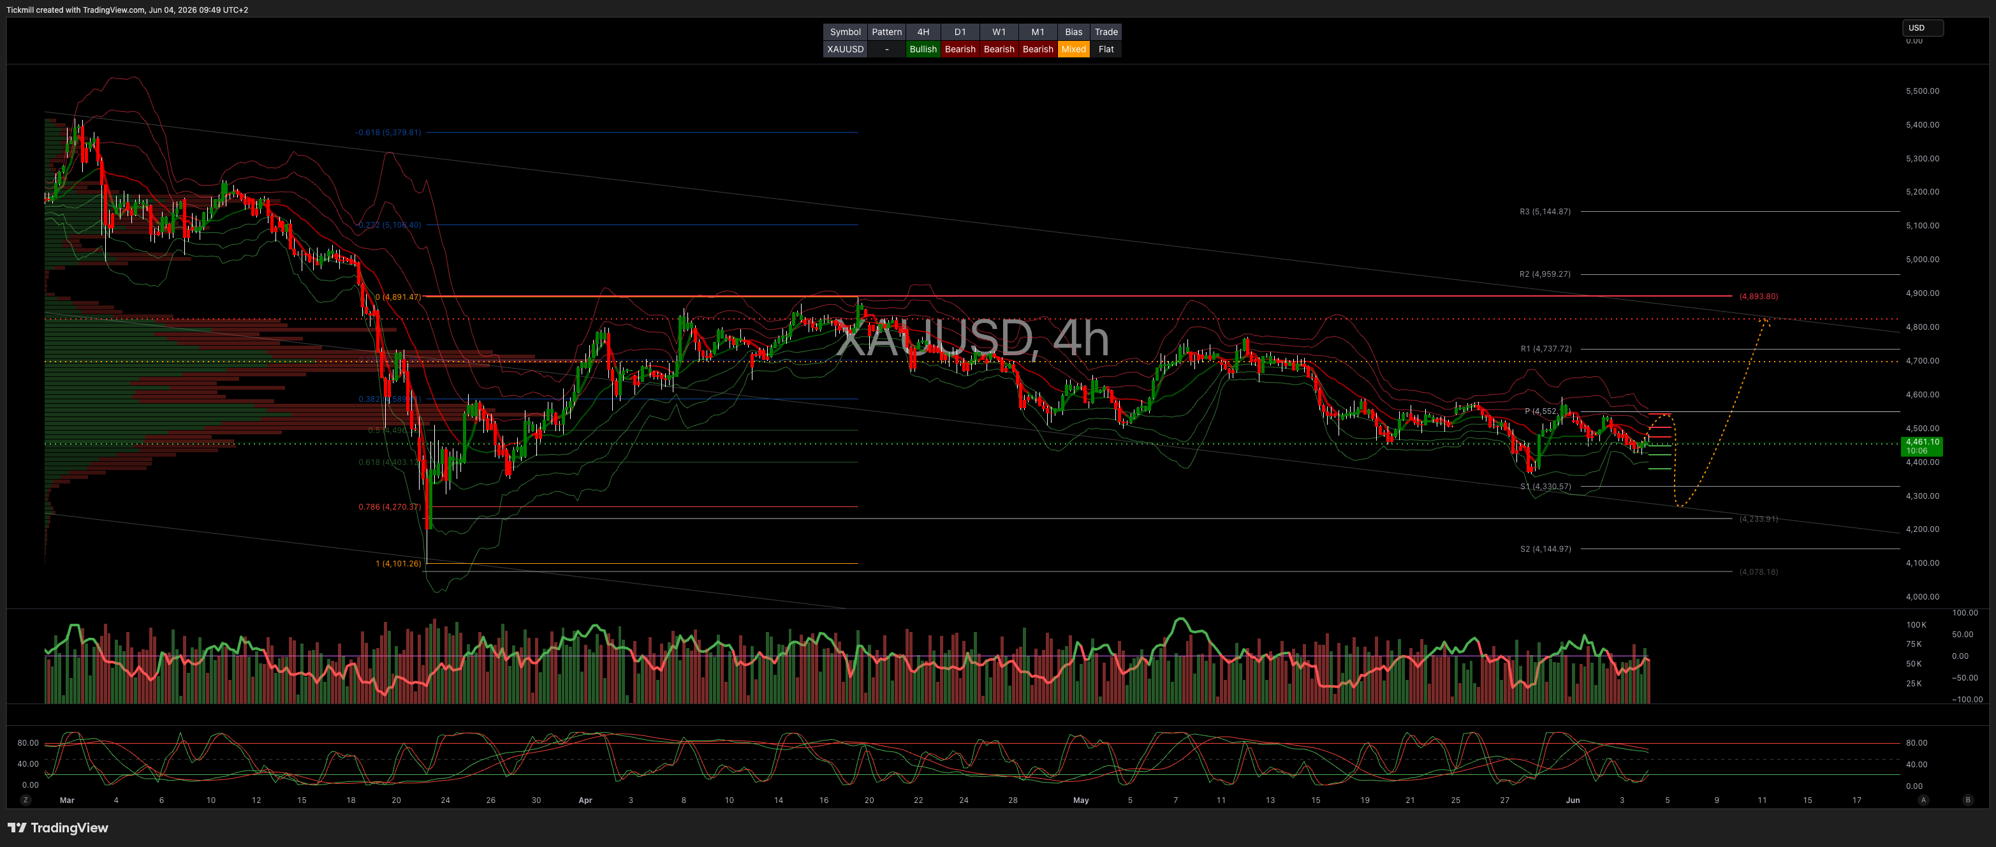Viewport: 1996px width, 847px height.
Task: Click the Mar label on time axis
Action: [68, 800]
